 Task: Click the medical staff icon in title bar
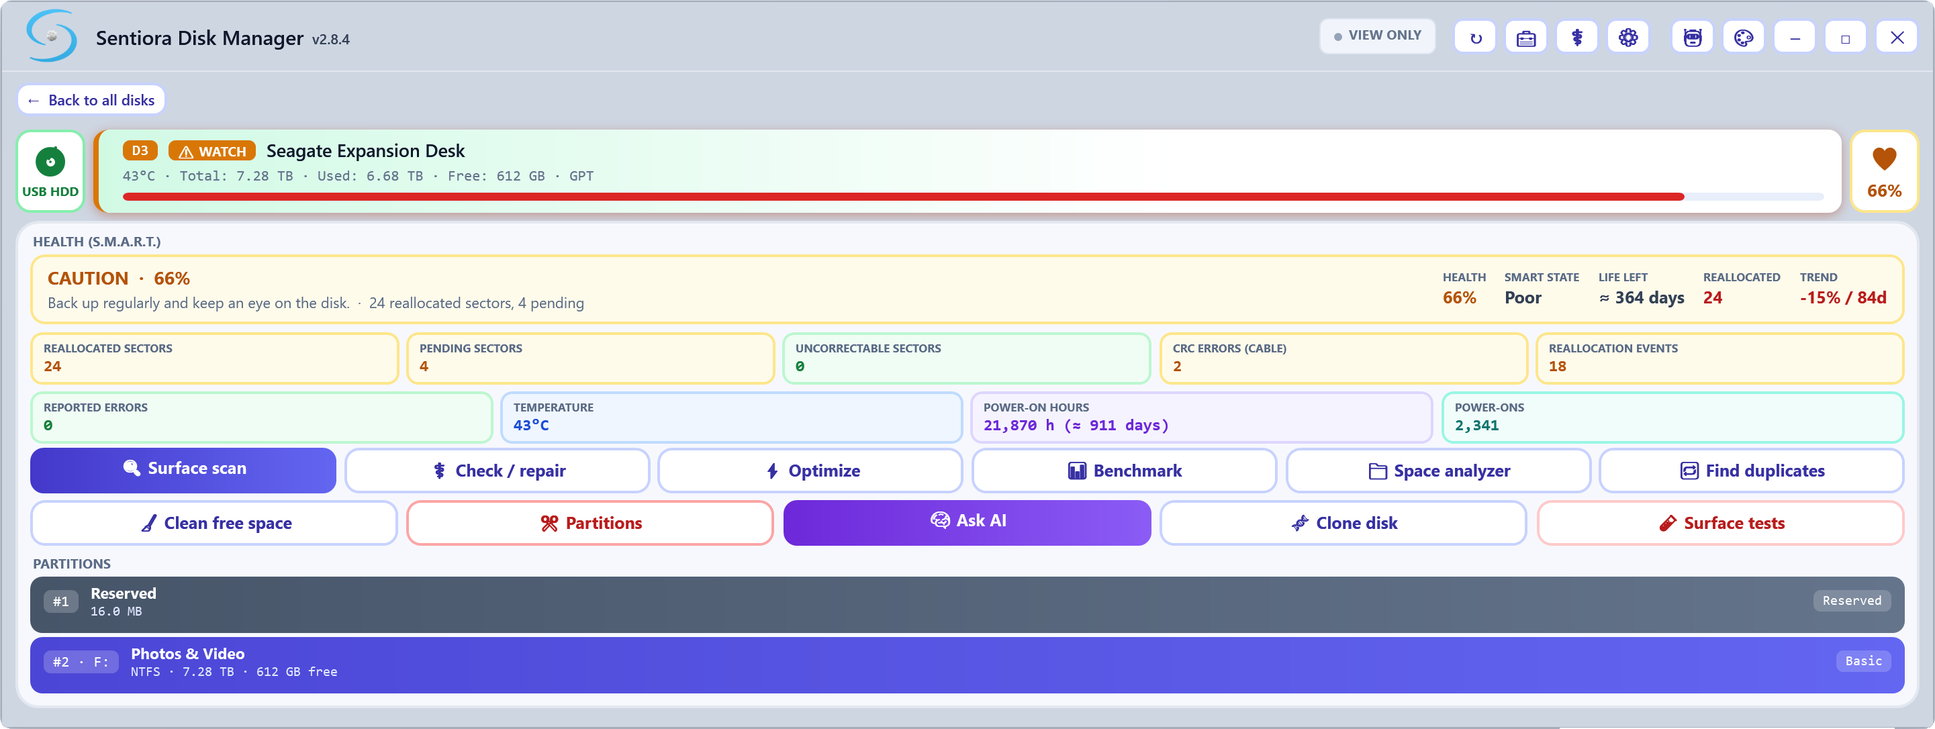[1576, 38]
